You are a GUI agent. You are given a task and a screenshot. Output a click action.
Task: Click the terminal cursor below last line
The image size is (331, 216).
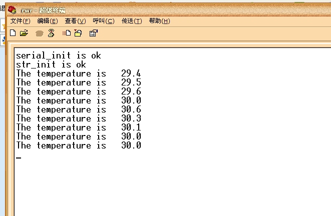19,157
